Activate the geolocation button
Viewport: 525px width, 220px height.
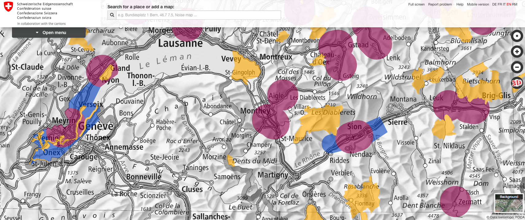point(517,36)
